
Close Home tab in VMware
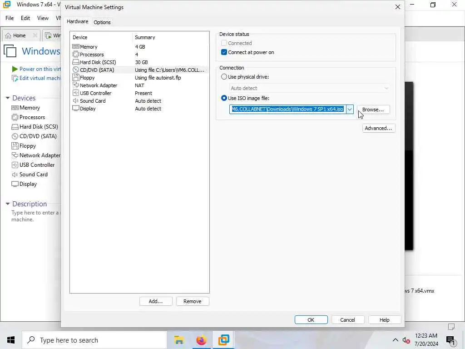pyautogui.click(x=35, y=35)
